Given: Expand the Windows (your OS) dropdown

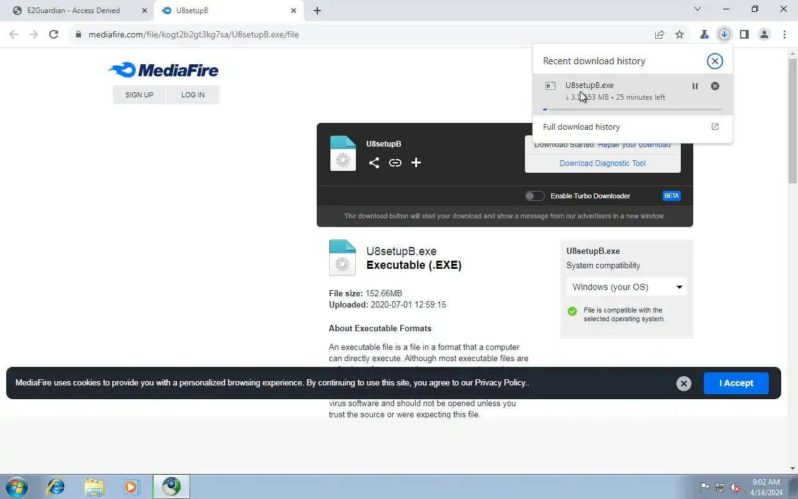Looking at the screenshot, I should tap(627, 287).
